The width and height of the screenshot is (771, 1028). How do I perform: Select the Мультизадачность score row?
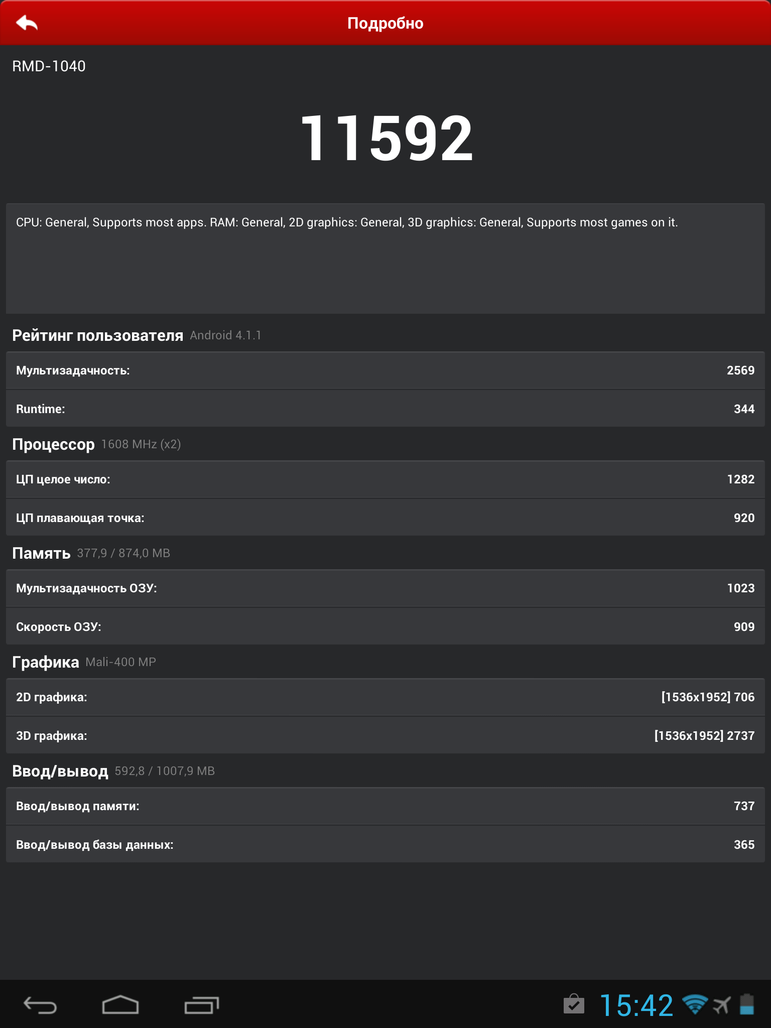[x=385, y=370]
